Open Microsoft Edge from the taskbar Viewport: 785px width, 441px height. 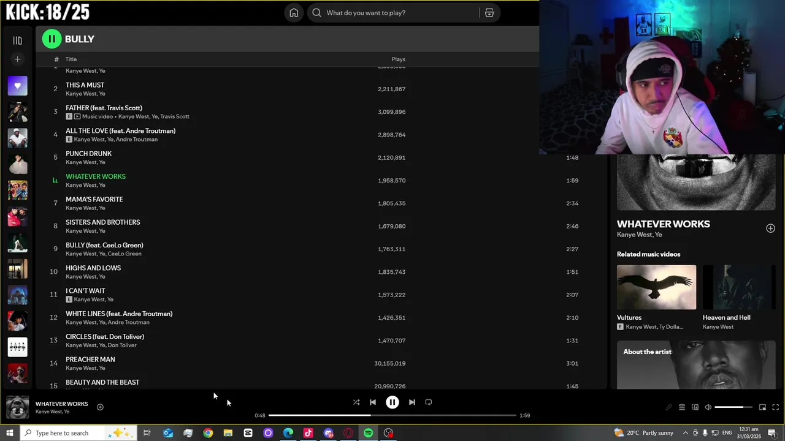coord(288,433)
